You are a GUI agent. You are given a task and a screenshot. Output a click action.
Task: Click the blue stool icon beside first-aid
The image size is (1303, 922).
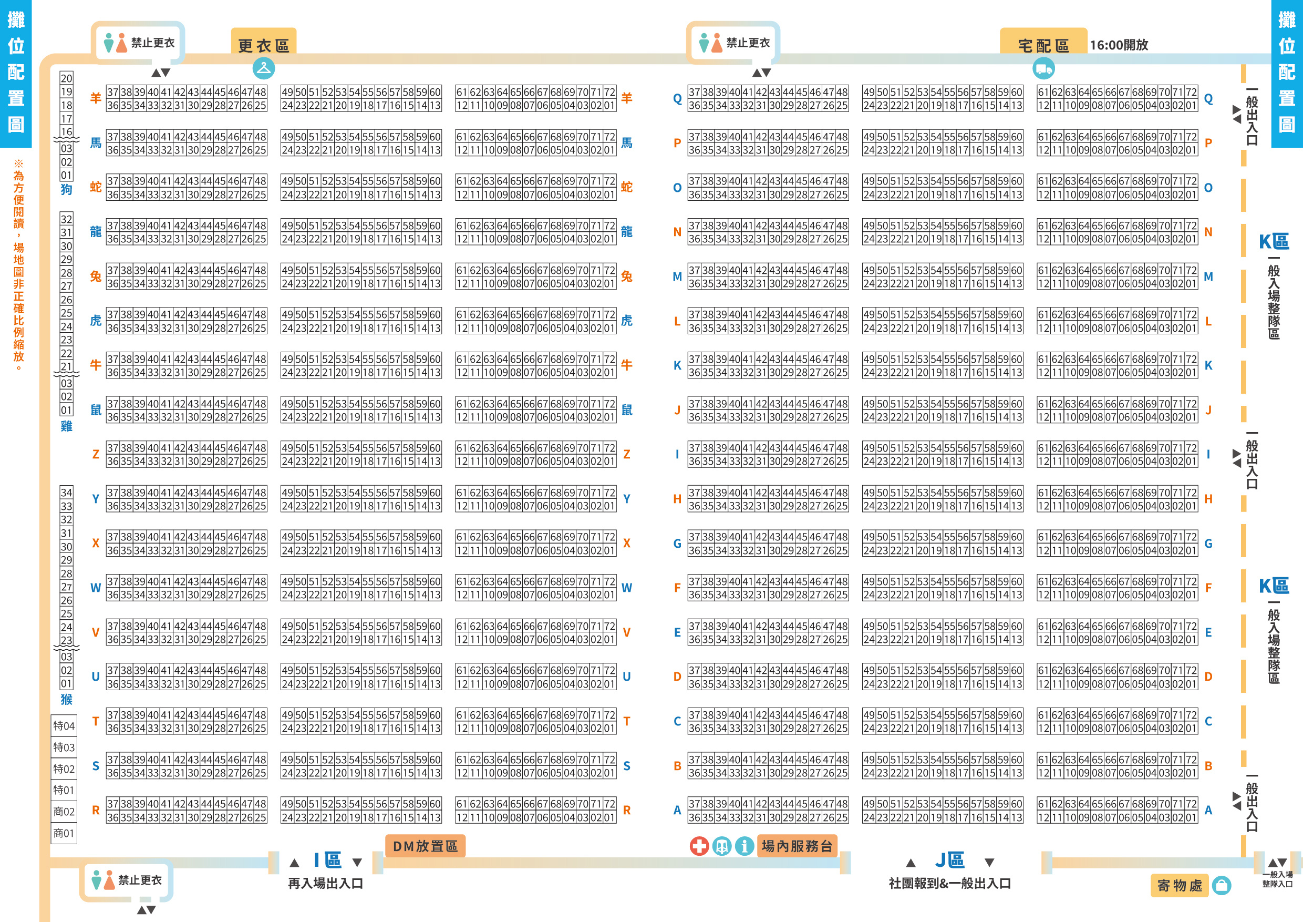coord(721,846)
